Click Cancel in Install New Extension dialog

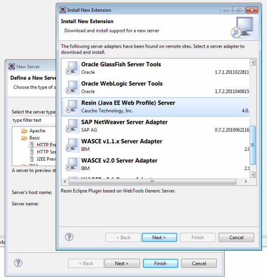[236, 237]
